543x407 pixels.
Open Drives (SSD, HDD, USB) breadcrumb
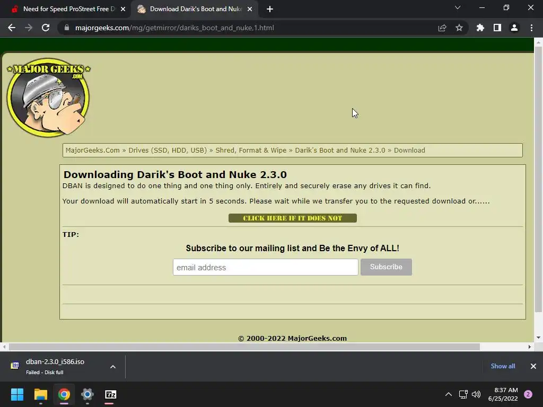(x=168, y=150)
